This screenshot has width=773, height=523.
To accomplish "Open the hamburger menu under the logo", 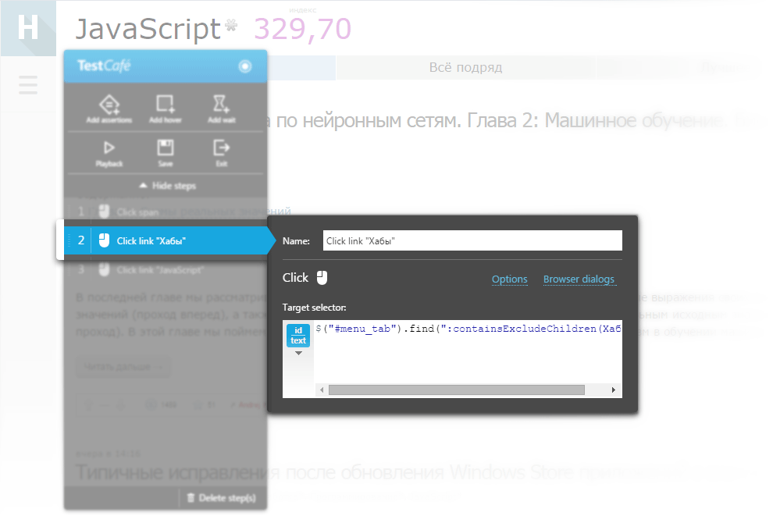I will click(x=28, y=85).
